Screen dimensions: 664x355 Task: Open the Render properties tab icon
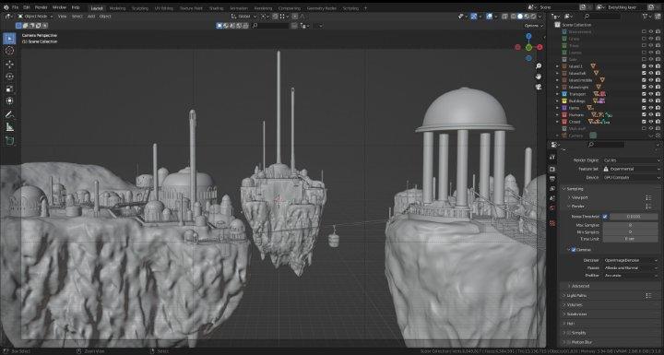coord(552,169)
